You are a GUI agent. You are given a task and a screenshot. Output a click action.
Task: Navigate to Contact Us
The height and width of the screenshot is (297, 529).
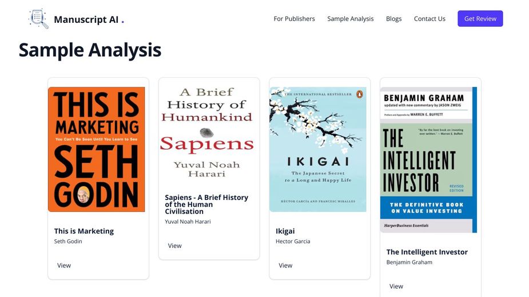(x=429, y=19)
